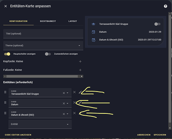This screenshot has width=172, height=139.
Task: Enable Zustandsfarben anzeigen switch
Action: [x=48, y=54]
